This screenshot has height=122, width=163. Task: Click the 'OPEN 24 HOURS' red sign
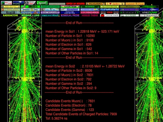tap(75, 4)
